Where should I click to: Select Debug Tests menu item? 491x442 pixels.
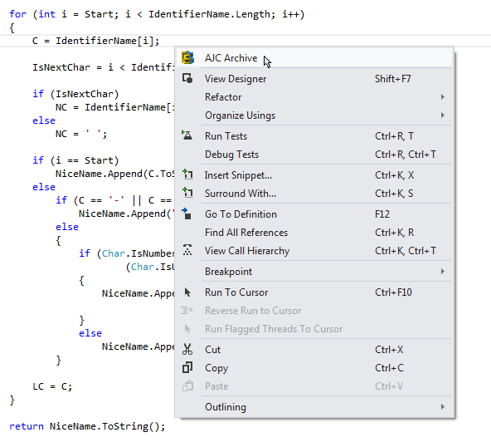pyautogui.click(x=314, y=155)
